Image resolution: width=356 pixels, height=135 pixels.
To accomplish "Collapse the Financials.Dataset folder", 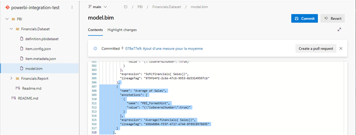I will pos(11,29).
